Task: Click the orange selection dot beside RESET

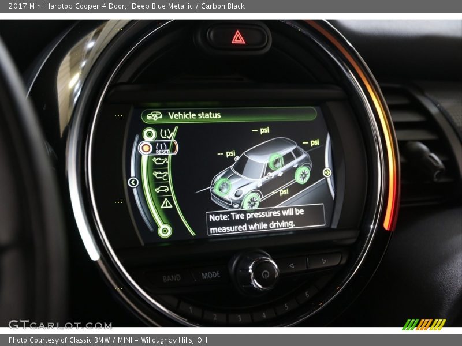Action: pos(146,148)
